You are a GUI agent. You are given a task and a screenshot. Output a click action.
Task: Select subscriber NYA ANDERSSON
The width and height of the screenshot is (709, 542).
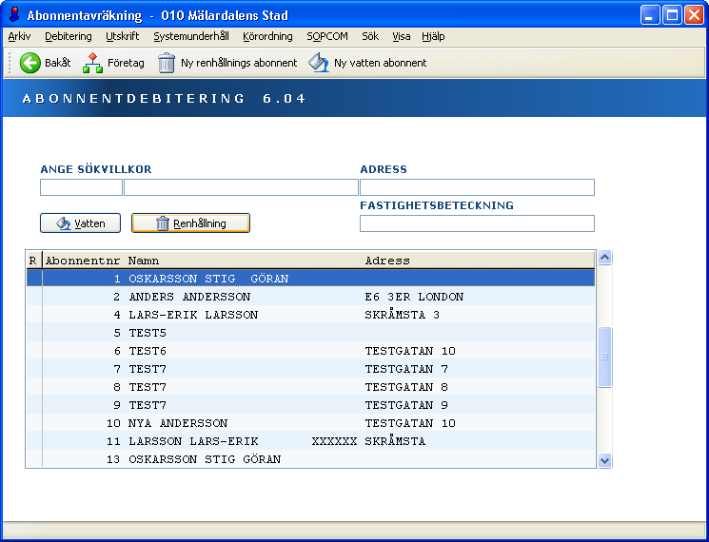pyautogui.click(x=310, y=423)
